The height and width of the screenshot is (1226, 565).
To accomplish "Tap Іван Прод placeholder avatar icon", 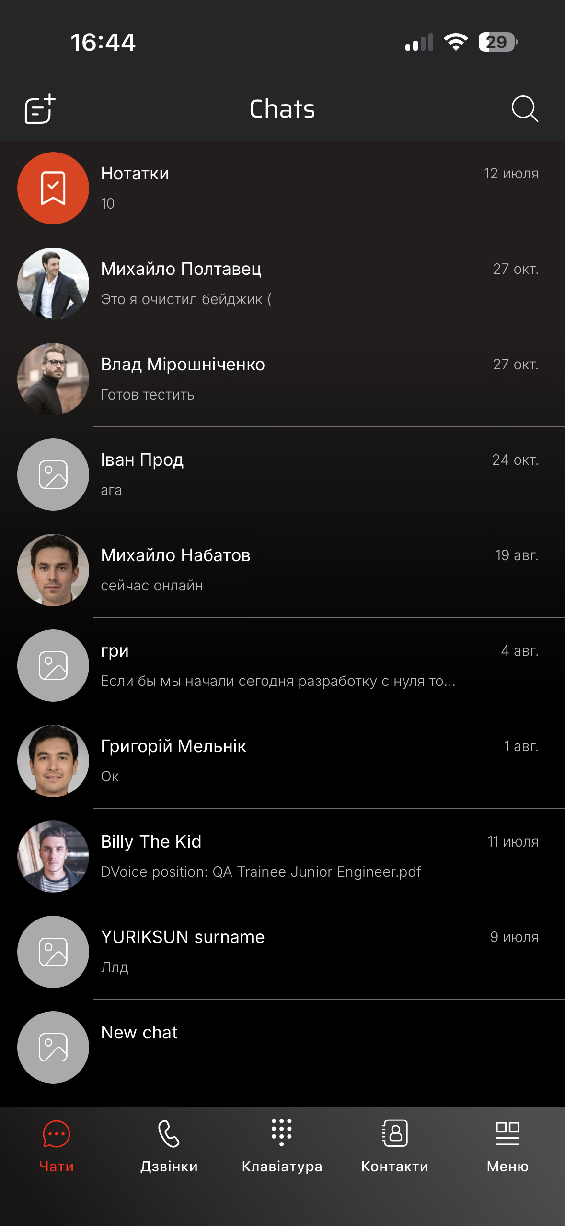I will click(53, 474).
